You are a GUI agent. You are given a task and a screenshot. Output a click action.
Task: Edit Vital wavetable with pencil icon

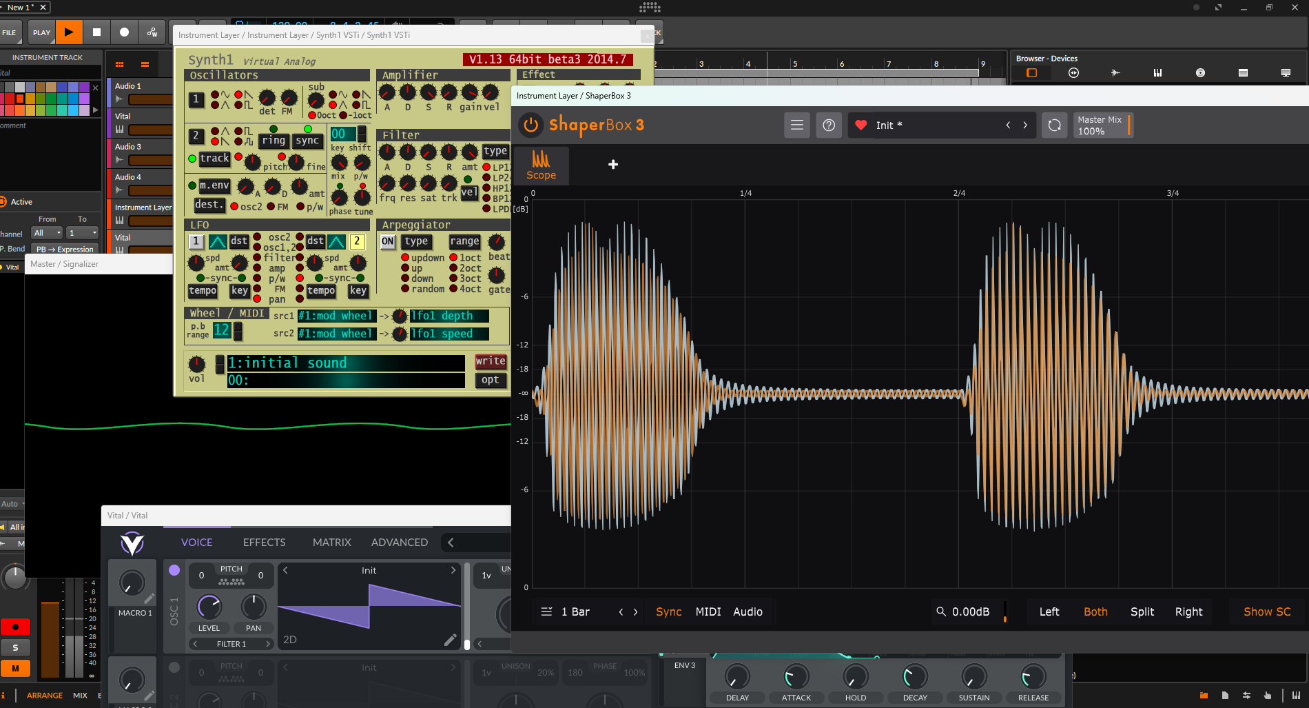450,640
